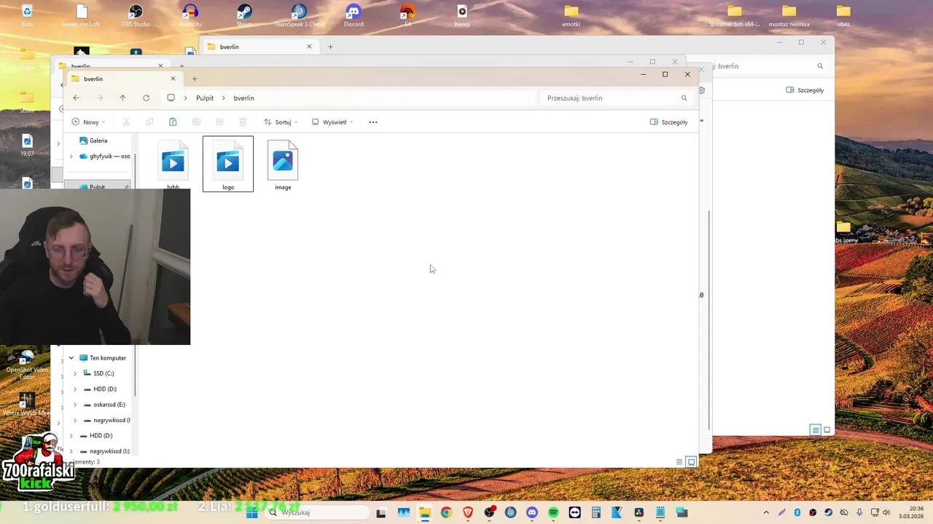Select the image picture file
This screenshot has width=933, height=524.
tap(283, 164)
